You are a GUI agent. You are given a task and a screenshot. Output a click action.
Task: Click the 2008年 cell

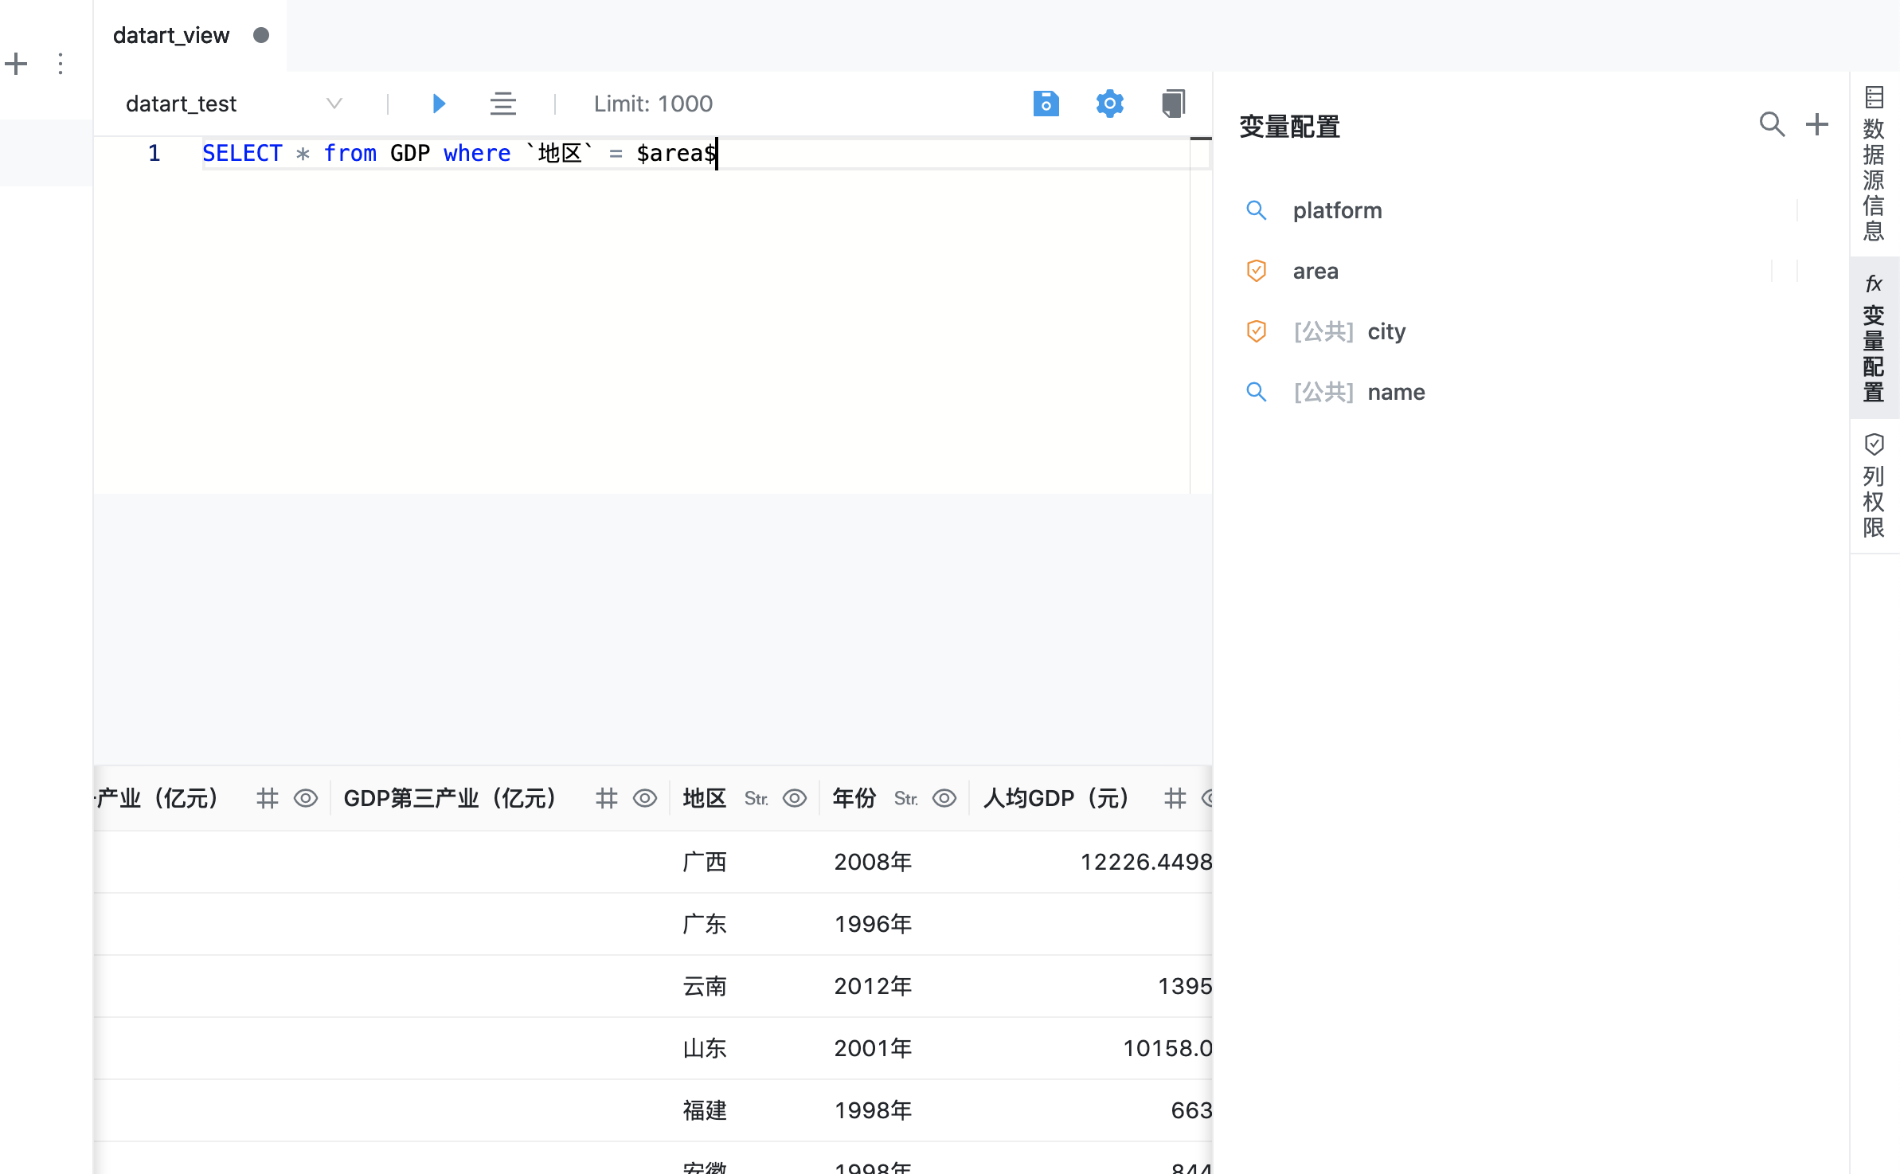click(873, 862)
